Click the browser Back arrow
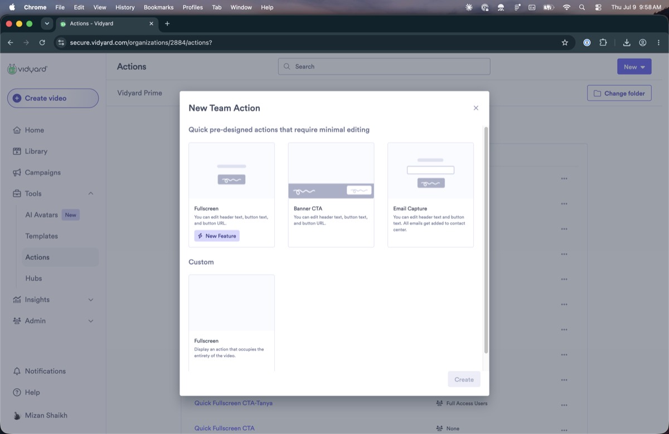Screen dimensions: 669x434 coord(10,42)
